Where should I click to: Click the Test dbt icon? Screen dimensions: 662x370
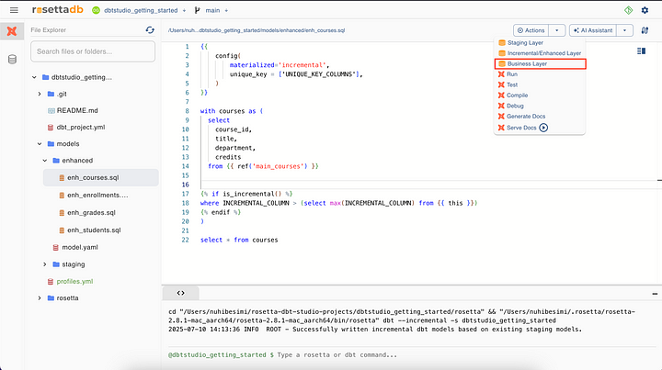501,84
